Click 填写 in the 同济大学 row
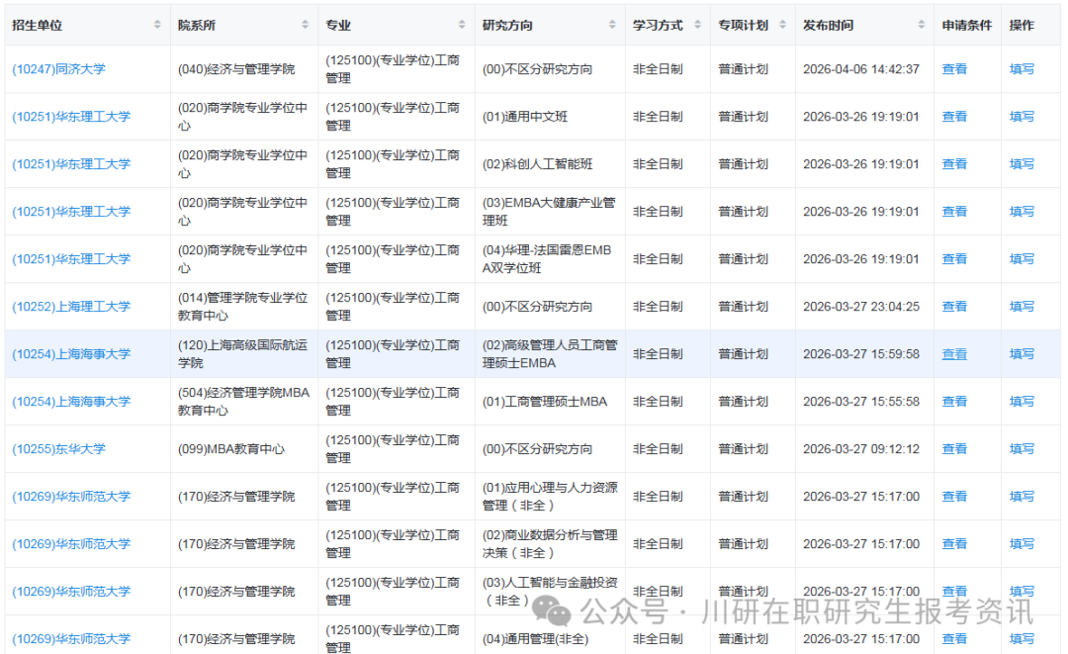The width and height of the screenshot is (1068, 654). point(1022,67)
